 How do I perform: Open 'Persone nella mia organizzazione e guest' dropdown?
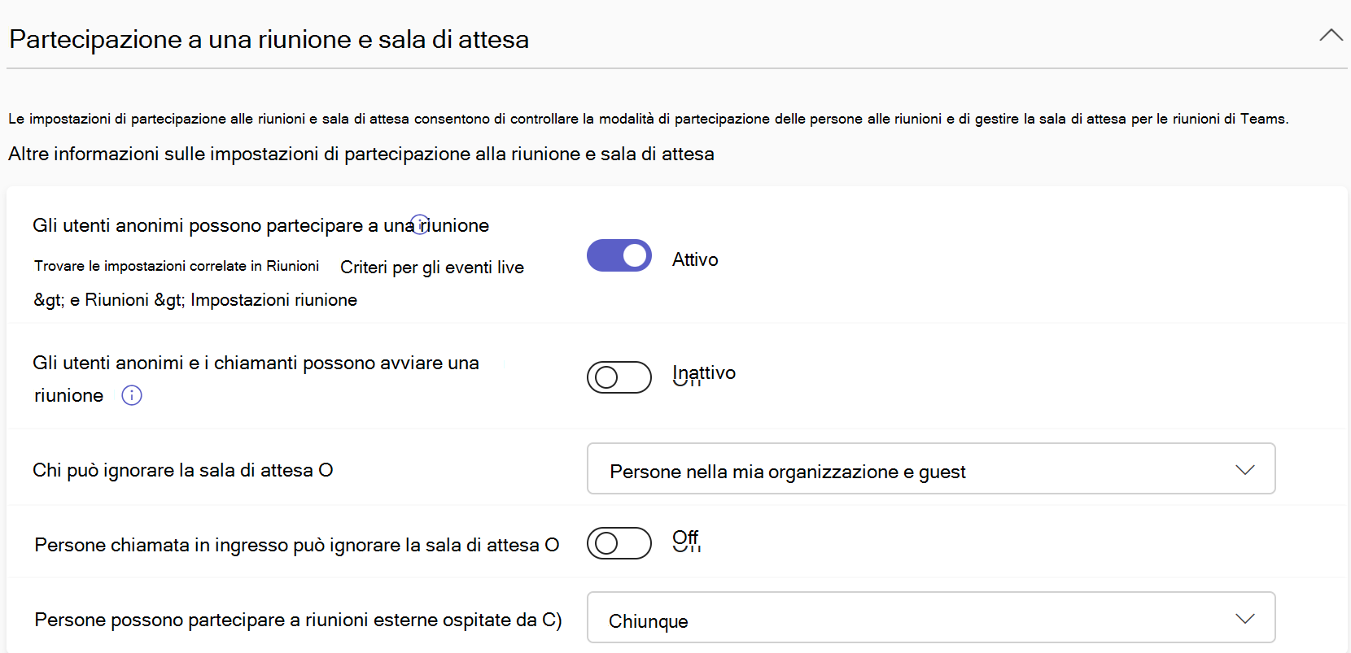coord(930,468)
